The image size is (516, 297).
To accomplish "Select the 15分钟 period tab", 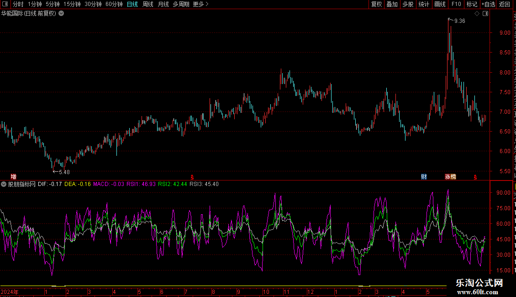I will 72,4.
